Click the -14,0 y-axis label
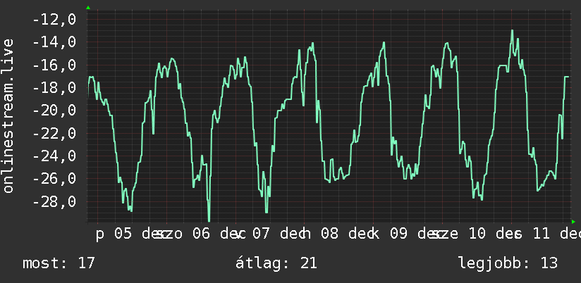The width and height of the screenshot is (581, 283). click(54, 42)
